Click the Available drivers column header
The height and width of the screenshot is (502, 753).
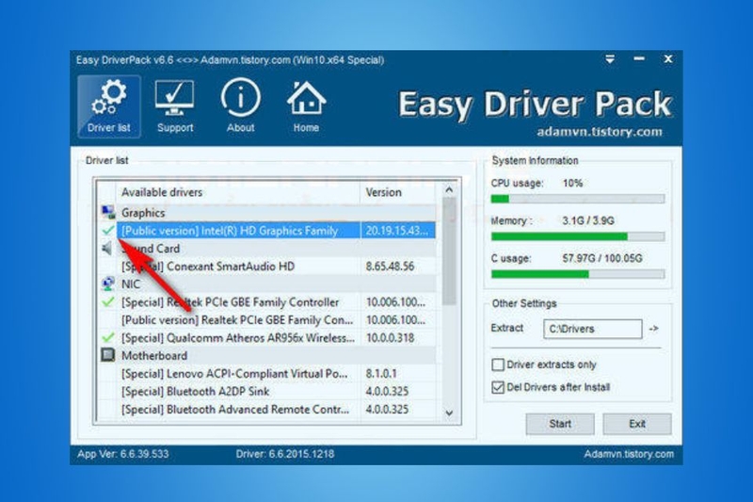tap(238, 192)
